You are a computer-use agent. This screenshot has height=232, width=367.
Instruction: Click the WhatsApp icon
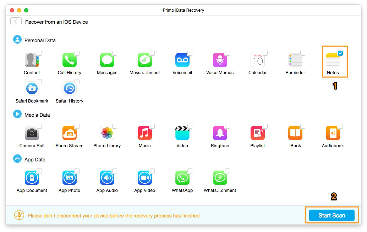tap(182, 178)
